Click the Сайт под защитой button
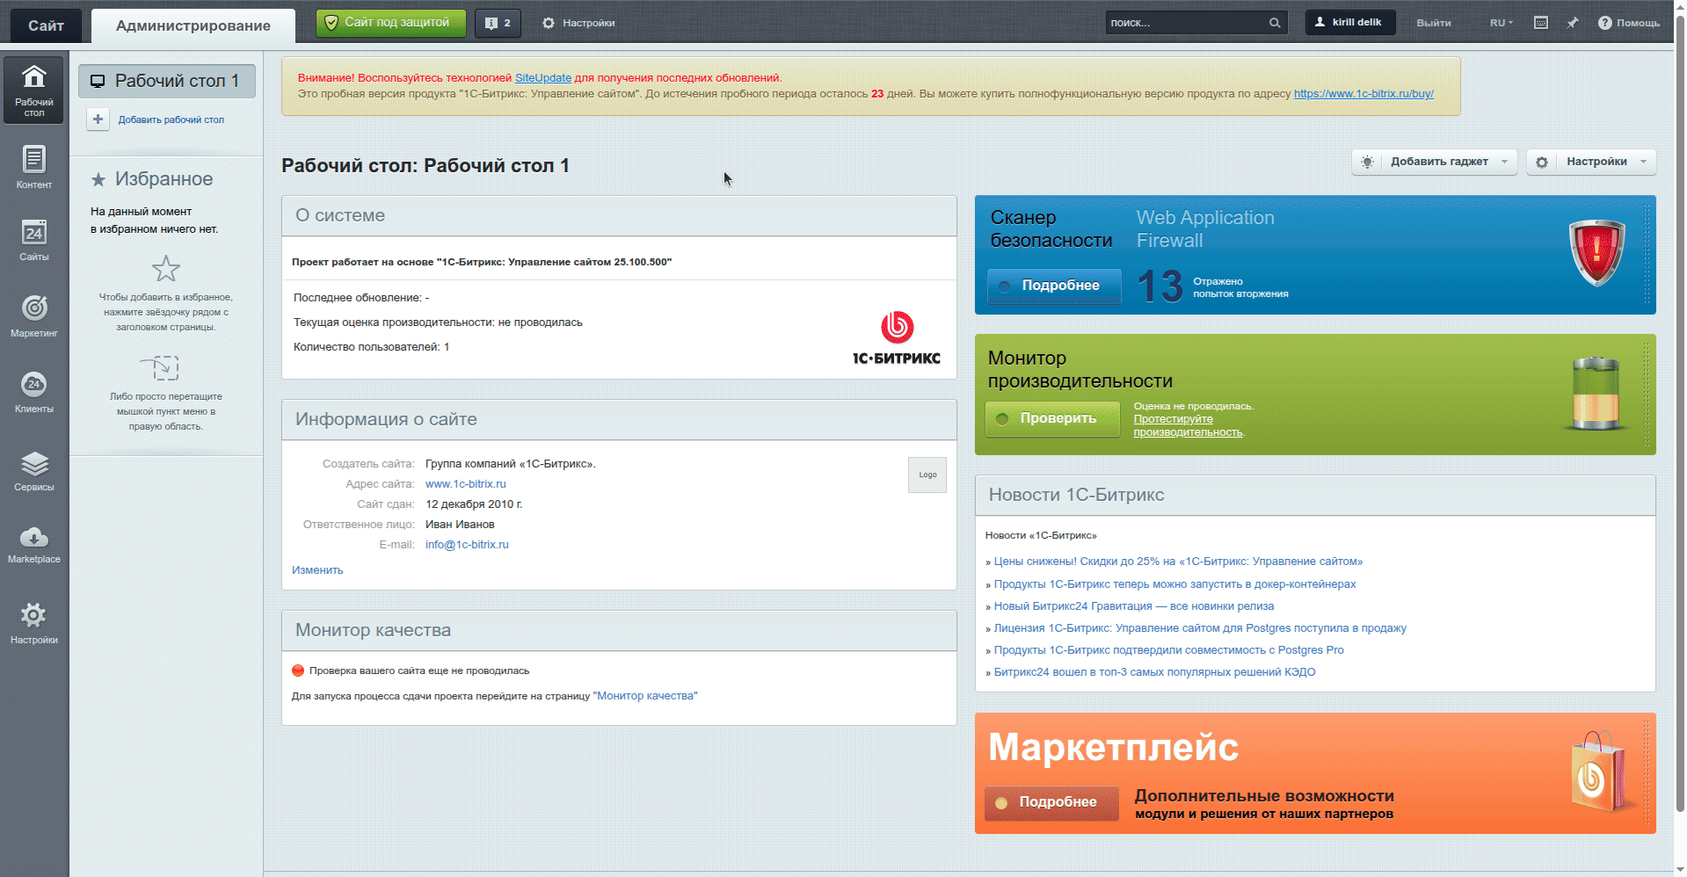This screenshot has width=1687, height=877. [x=390, y=23]
